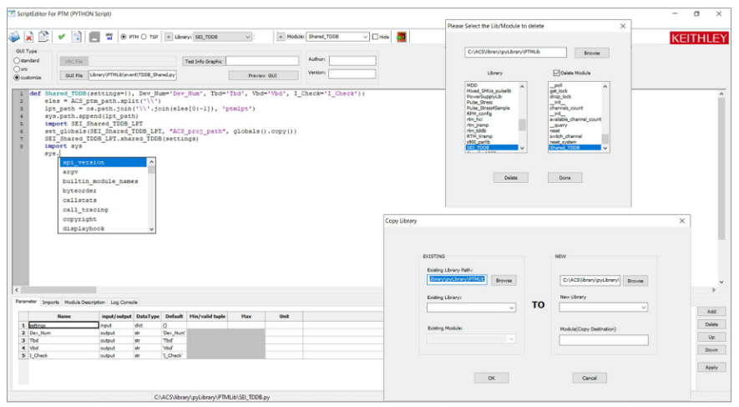This screenshot has height=407, width=739.
Task: Click the plus icon before Library label
Action: point(168,37)
